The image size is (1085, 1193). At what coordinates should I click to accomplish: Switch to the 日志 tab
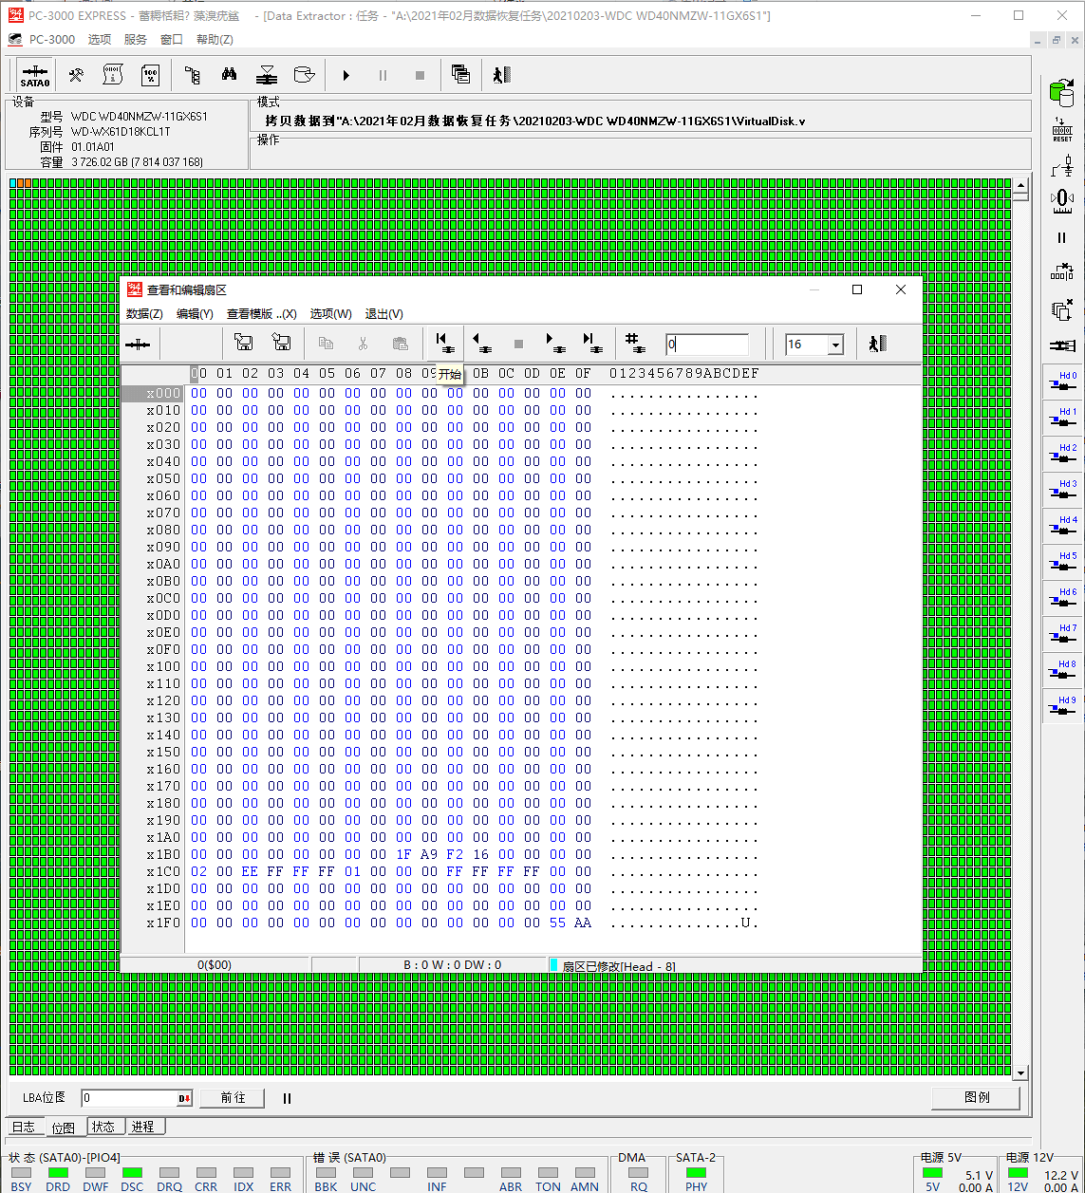[24, 1127]
